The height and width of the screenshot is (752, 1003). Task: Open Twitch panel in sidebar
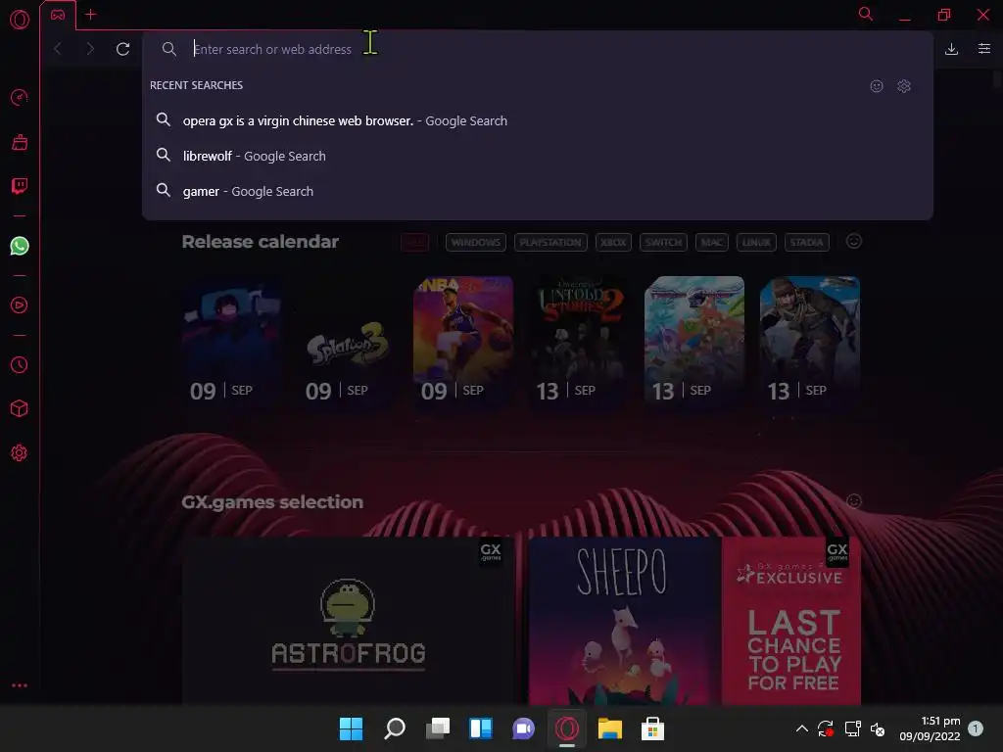(x=20, y=186)
